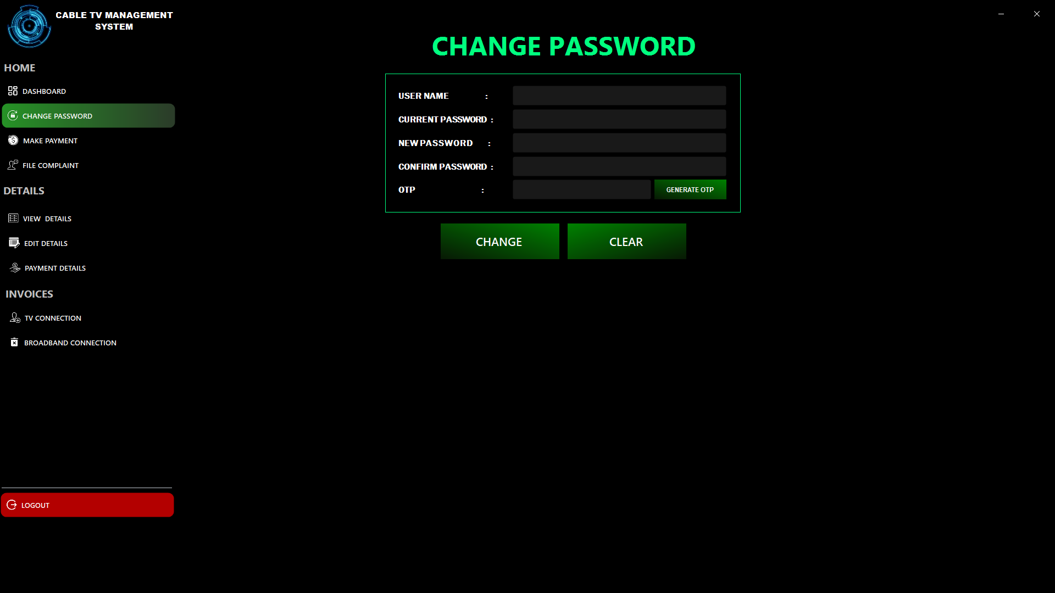
Task: Select the File Complaint sidebar icon
Action: coord(12,165)
